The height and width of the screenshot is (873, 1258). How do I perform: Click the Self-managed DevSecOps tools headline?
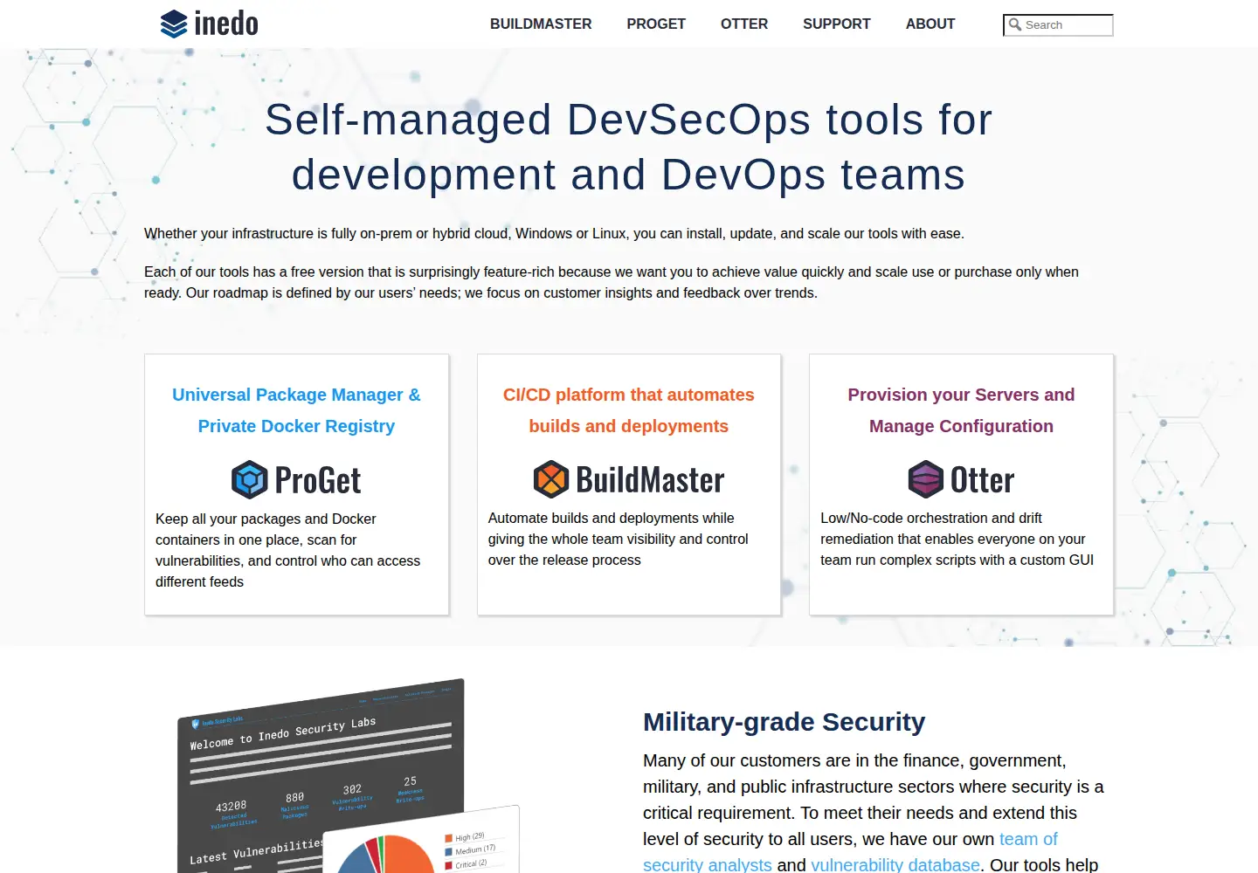point(628,147)
